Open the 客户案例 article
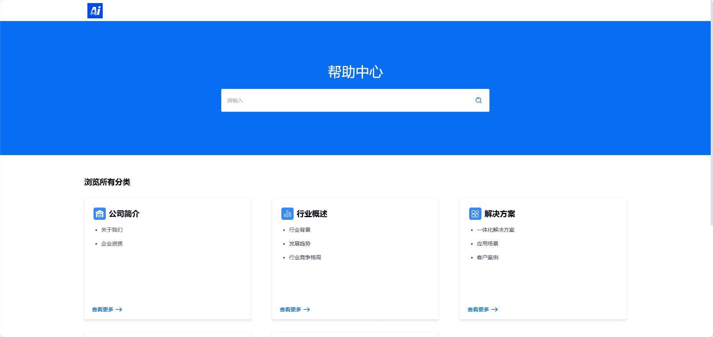The image size is (713, 337). (x=488, y=257)
